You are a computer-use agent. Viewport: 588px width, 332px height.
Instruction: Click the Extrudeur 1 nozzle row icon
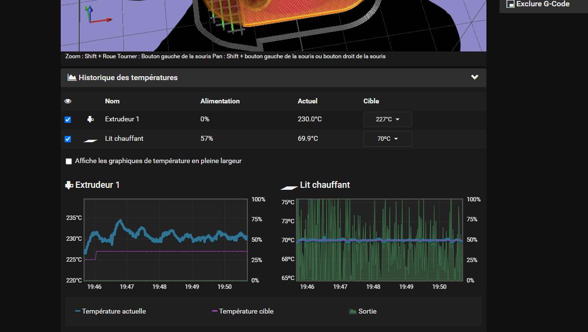[x=90, y=119]
